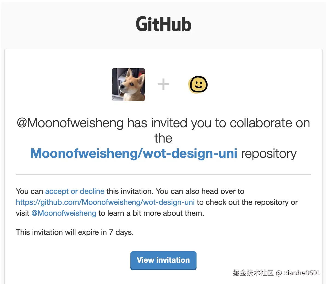Click the yellow smiley face avatar
Screen dimensions: 328x284
coord(198,84)
